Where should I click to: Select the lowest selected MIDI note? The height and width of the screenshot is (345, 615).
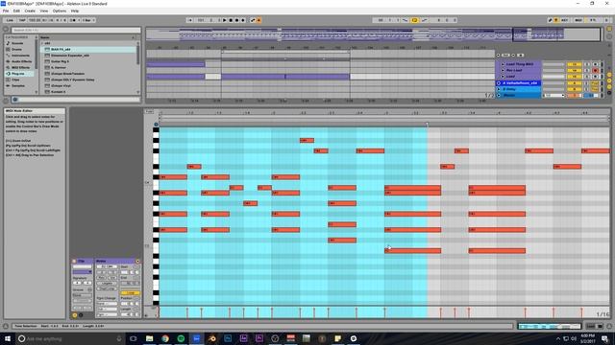point(412,251)
